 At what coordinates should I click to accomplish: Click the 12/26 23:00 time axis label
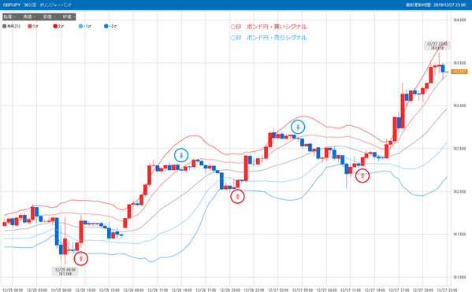[x=254, y=290]
